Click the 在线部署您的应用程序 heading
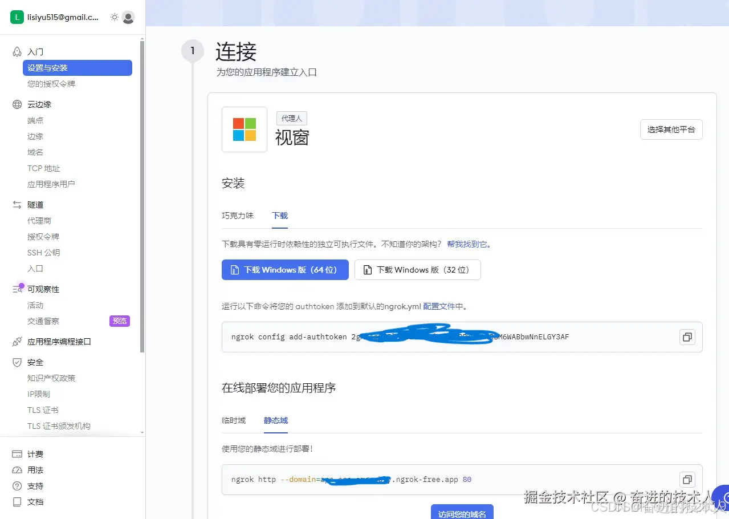Screen dimensions: 729x519 click(x=279, y=388)
